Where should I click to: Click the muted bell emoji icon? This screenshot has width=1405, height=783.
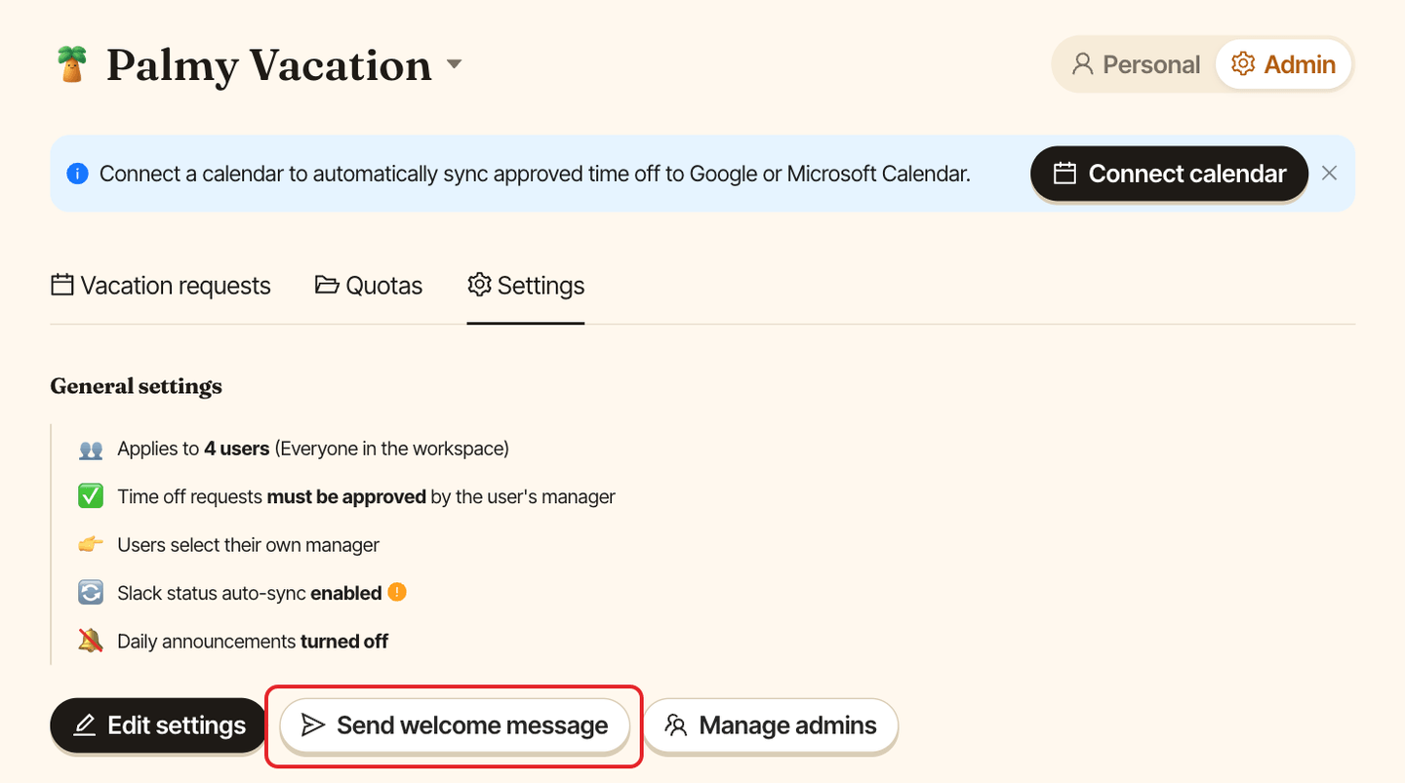[91, 641]
